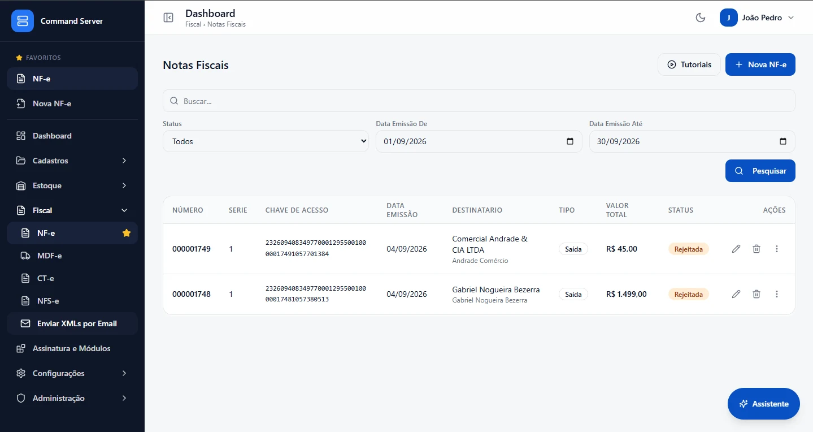Edit note 000001748 with the pencil icon
The width and height of the screenshot is (813, 432).
point(736,294)
